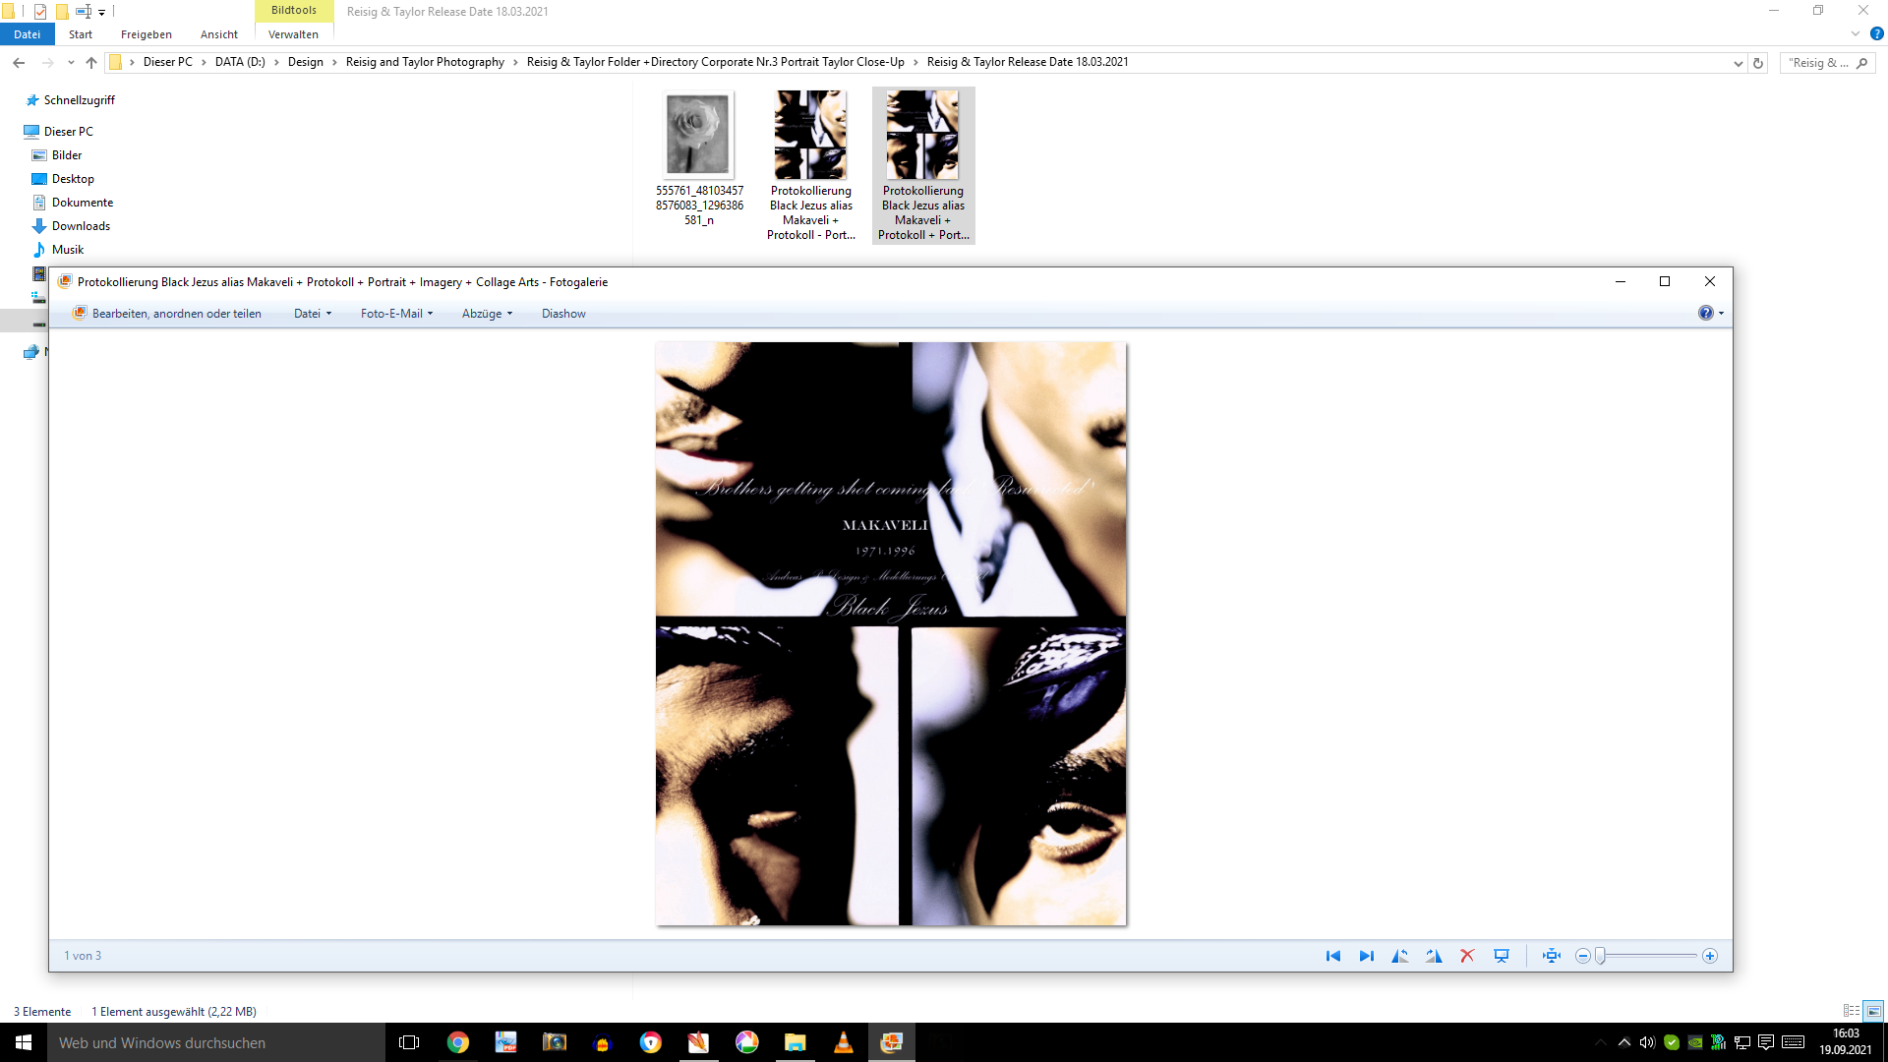The image size is (1888, 1062).
Task: Open the Datei dropdown in Fotogalerie
Action: [313, 314]
